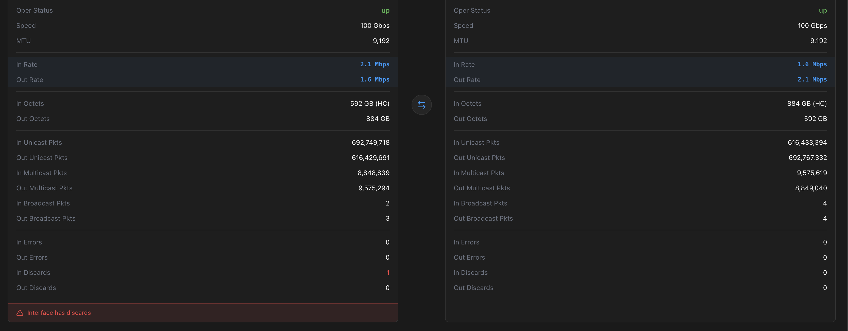The image size is (848, 331).
Task: Click the discards warning triangle icon
Action: coord(20,313)
